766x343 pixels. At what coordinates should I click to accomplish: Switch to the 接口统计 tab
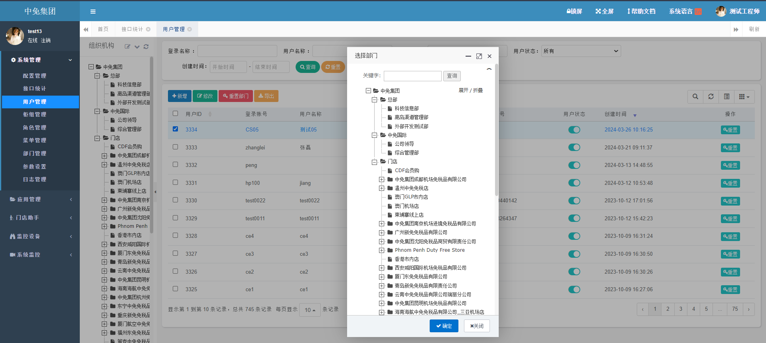click(x=132, y=29)
